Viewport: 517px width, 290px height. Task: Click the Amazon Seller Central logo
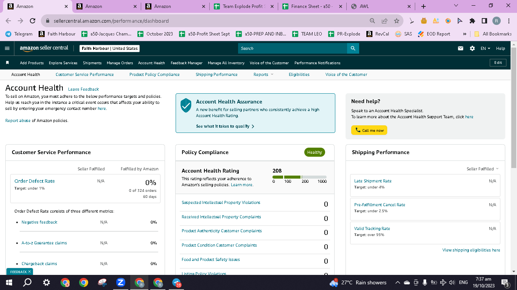pyautogui.click(x=44, y=48)
